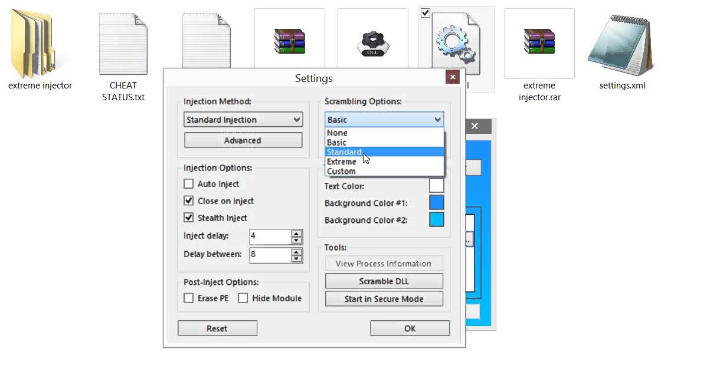The width and height of the screenshot is (720, 368).
Task: Toggle the Auto Inject checkbox
Action: coord(189,184)
